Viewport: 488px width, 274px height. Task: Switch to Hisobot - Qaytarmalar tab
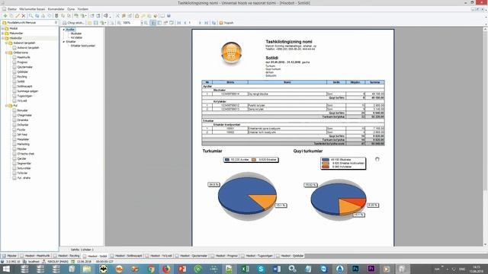(191, 256)
